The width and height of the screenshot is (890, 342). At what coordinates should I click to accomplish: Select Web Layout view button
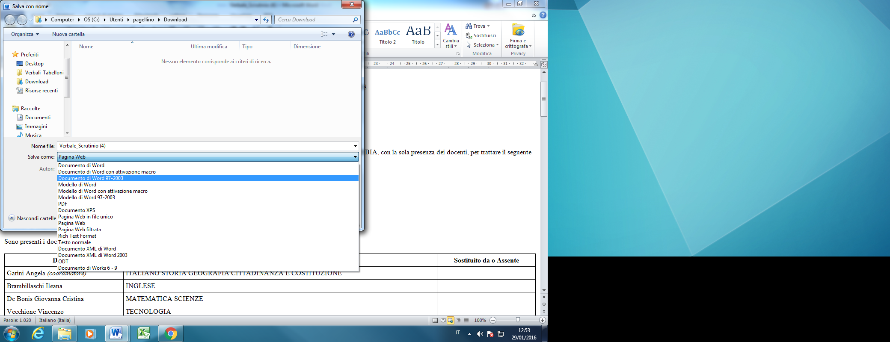[x=451, y=320]
